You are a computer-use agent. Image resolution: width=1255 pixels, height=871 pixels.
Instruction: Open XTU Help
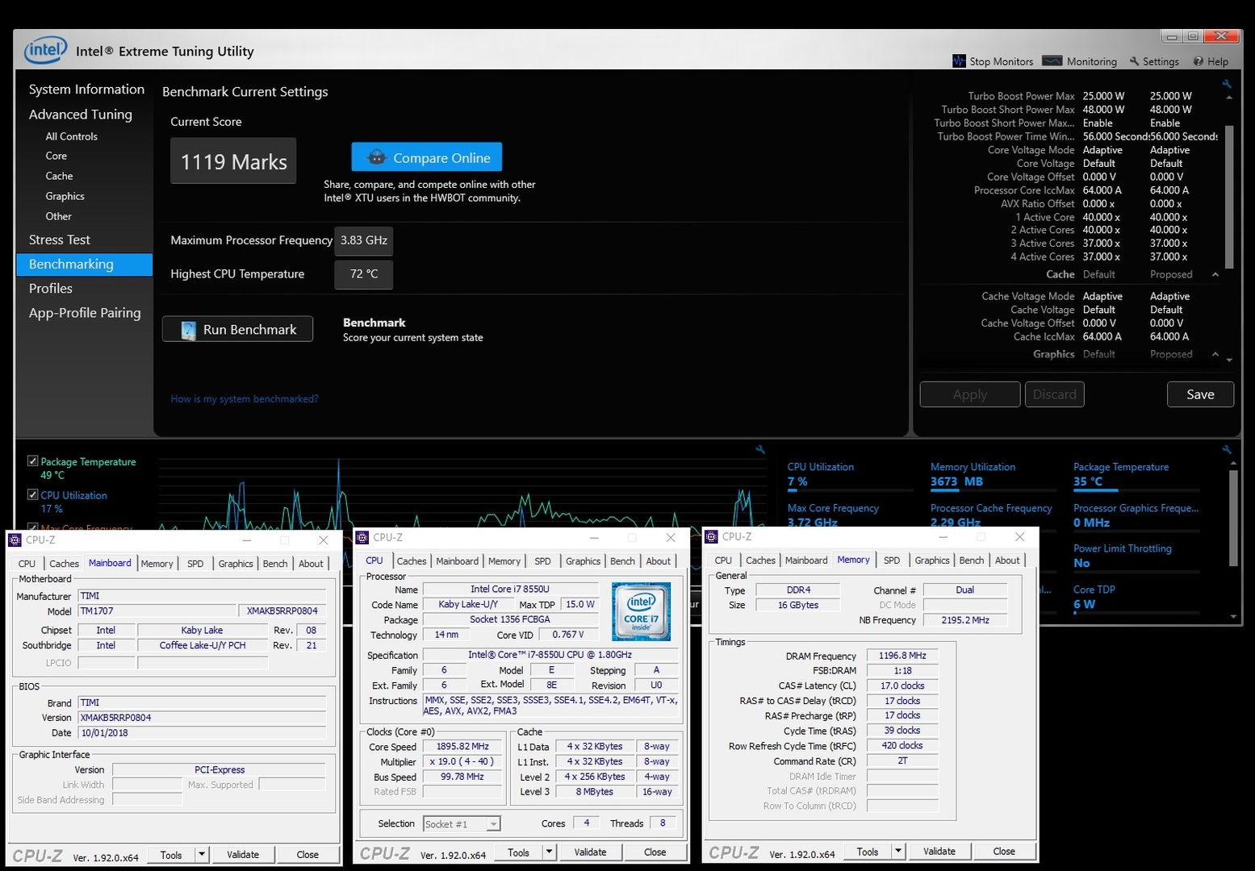(1211, 61)
